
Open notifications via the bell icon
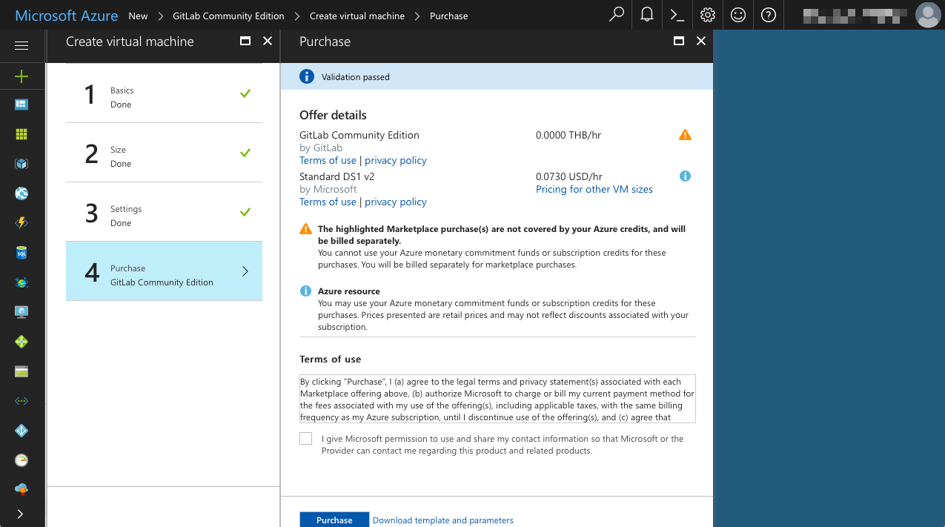click(x=646, y=15)
